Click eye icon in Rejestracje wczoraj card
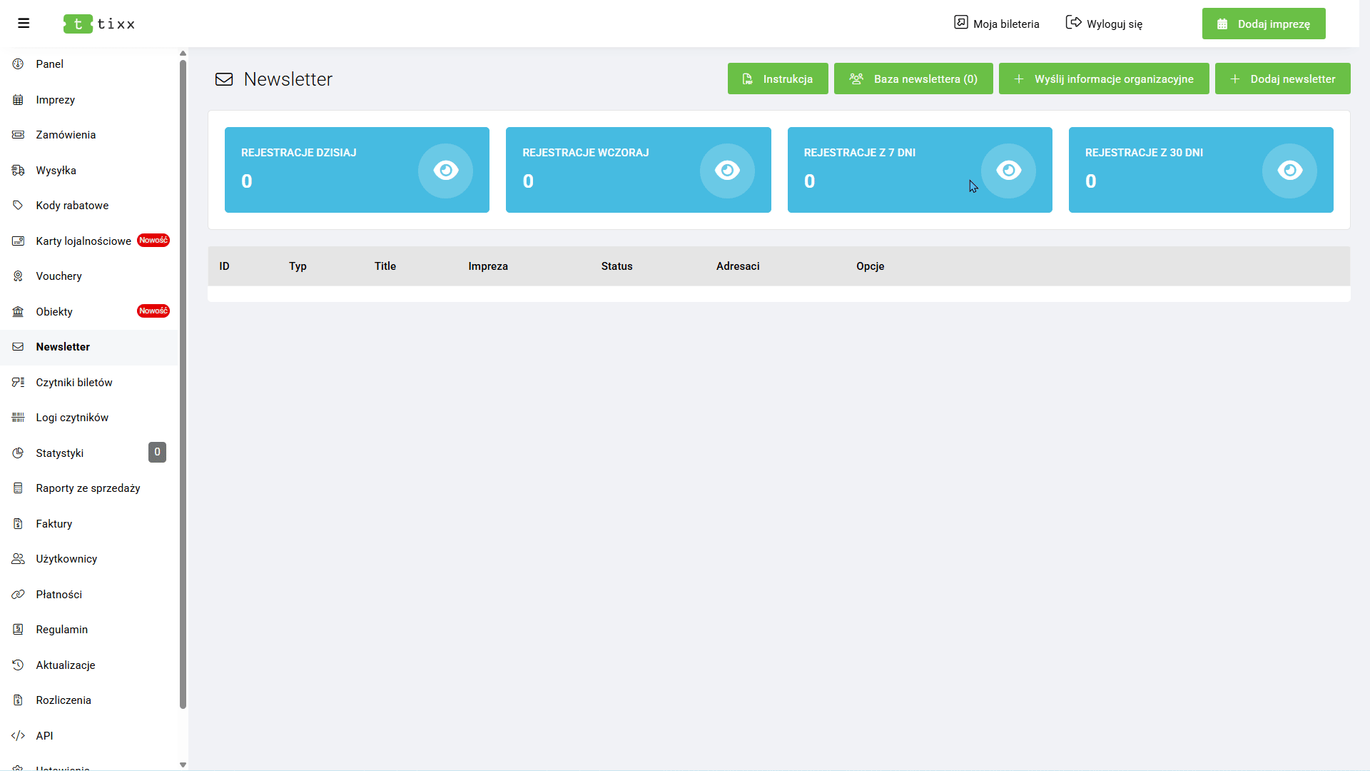This screenshot has width=1370, height=771. click(x=727, y=171)
